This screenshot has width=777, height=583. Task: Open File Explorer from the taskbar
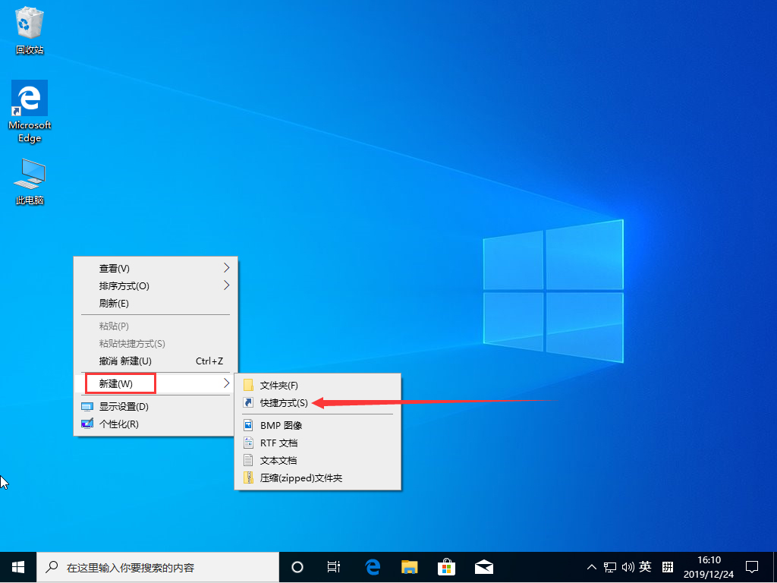pyautogui.click(x=409, y=567)
